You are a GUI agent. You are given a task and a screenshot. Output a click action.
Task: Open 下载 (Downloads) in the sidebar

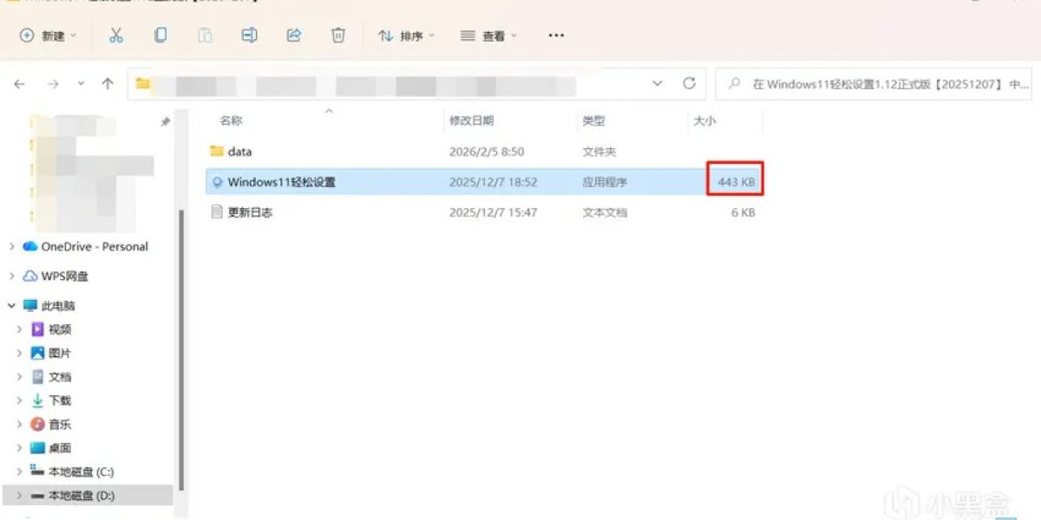(x=60, y=400)
